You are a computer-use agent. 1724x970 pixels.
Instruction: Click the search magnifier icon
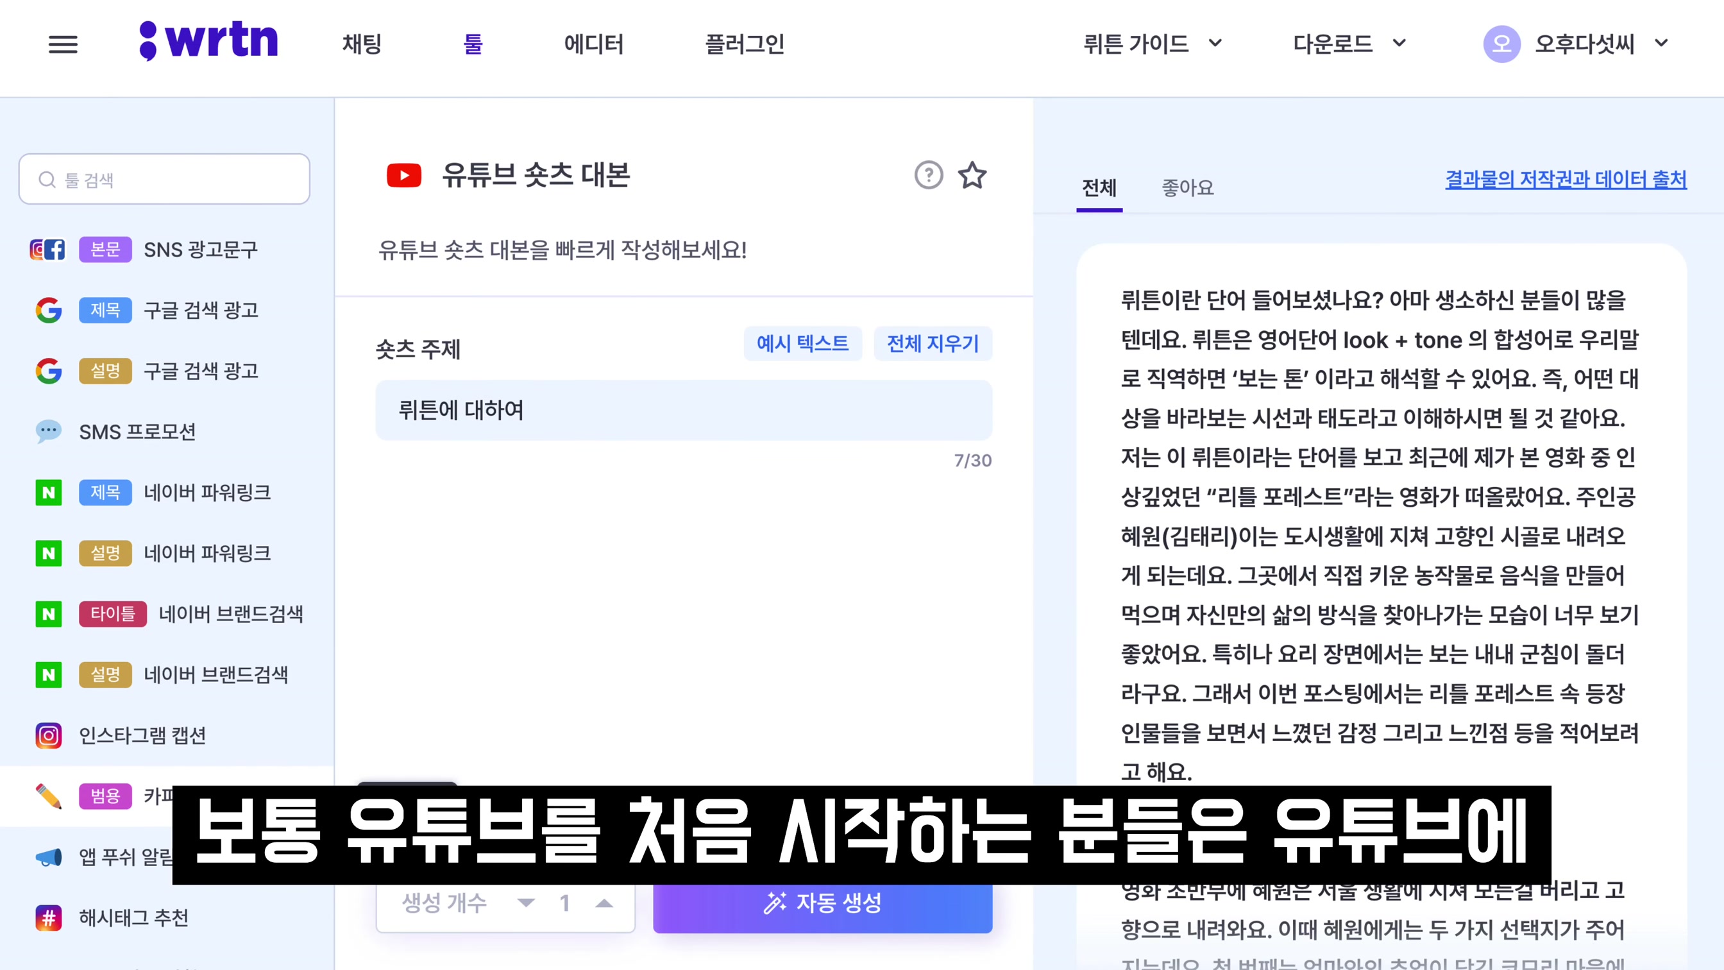47,180
